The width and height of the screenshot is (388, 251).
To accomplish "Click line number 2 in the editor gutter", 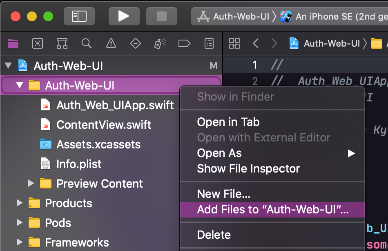I will pyautogui.click(x=255, y=81).
